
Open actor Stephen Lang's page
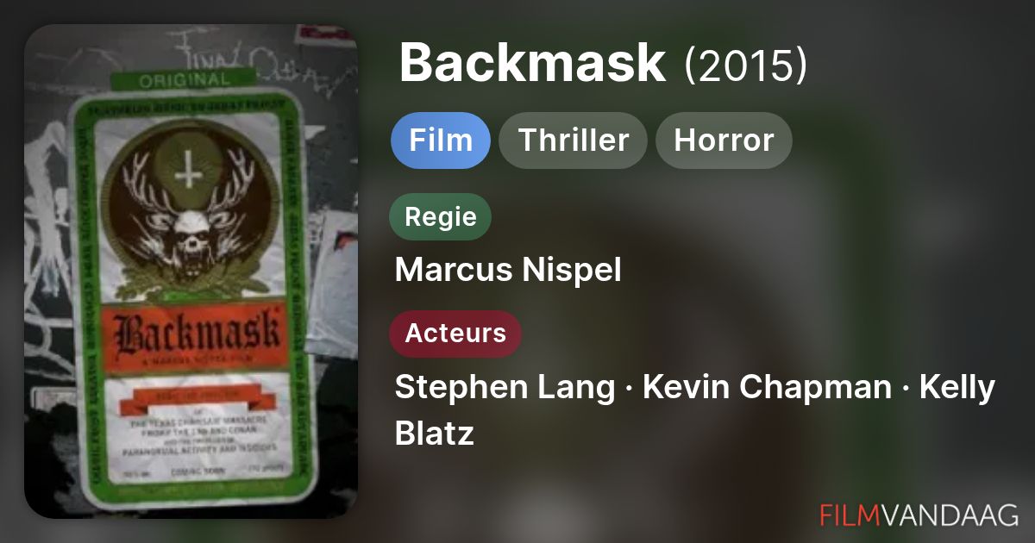(505, 387)
